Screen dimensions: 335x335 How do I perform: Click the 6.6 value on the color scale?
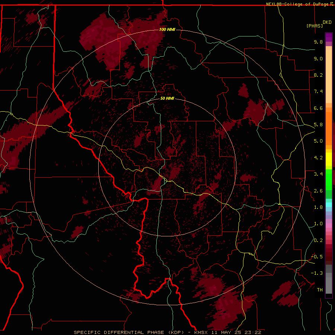tap(318, 108)
